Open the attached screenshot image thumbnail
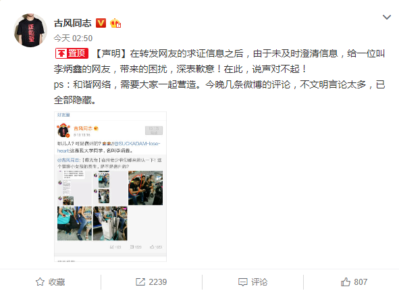This screenshot has width=399, height=293. (x=110, y=186)
